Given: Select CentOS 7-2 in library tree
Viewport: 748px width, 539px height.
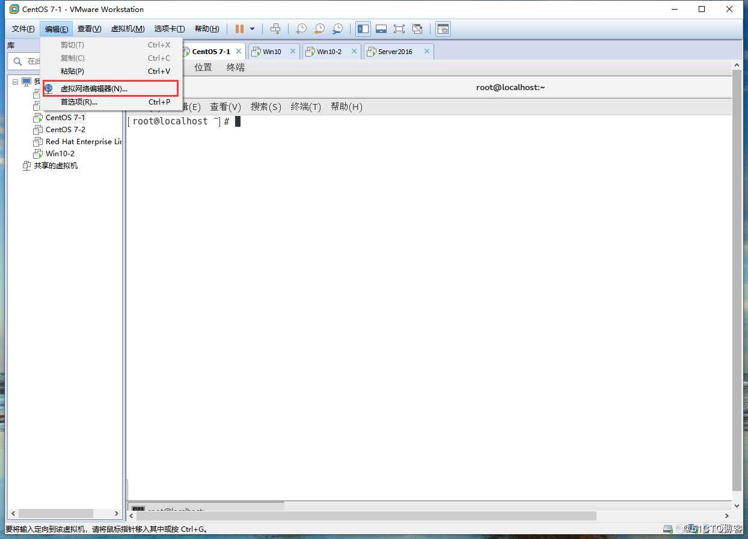Looking at the screenshot, I should tap(66, 130).
